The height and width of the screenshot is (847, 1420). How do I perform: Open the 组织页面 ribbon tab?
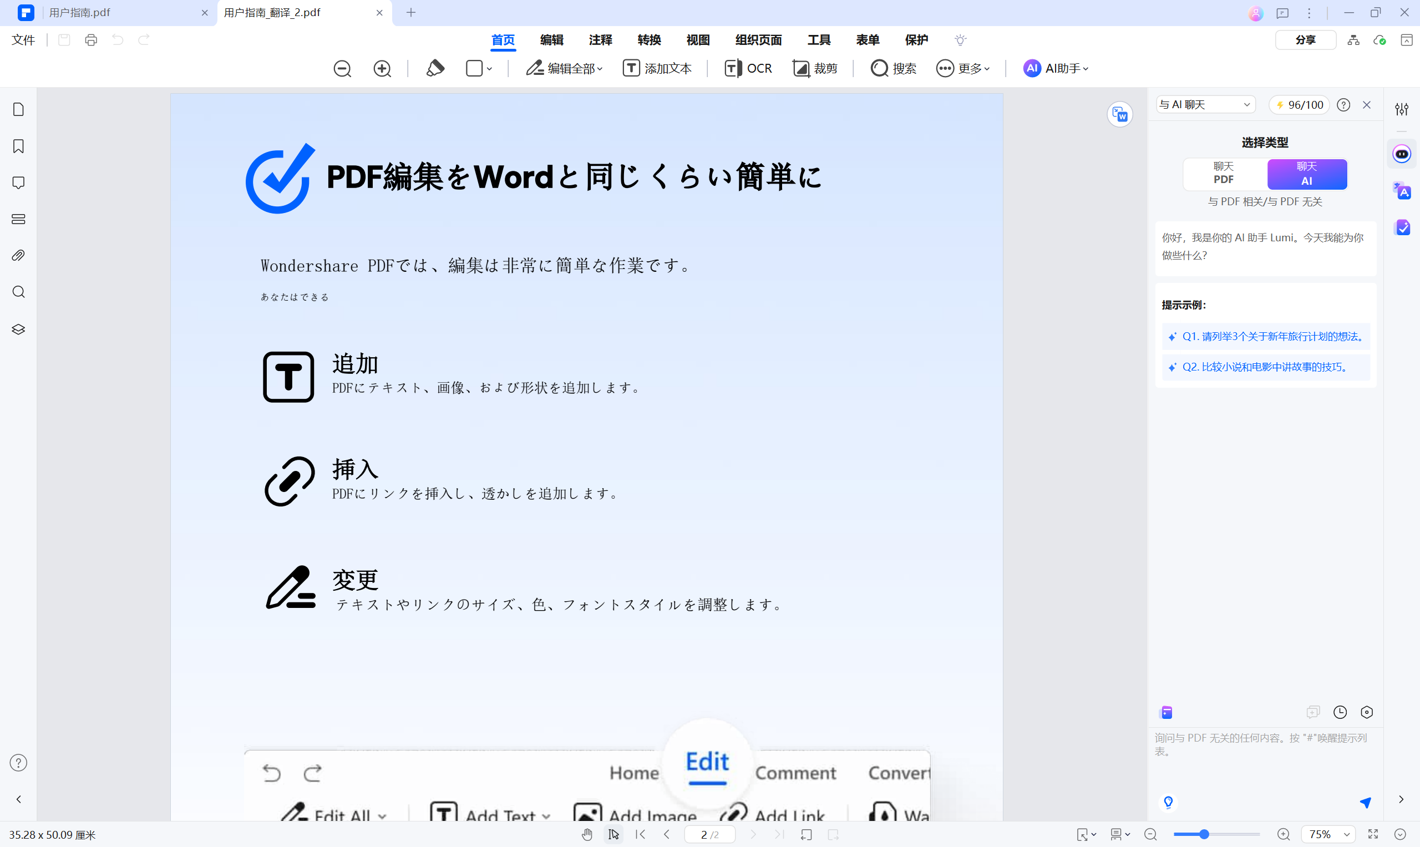tap(758, 40)
